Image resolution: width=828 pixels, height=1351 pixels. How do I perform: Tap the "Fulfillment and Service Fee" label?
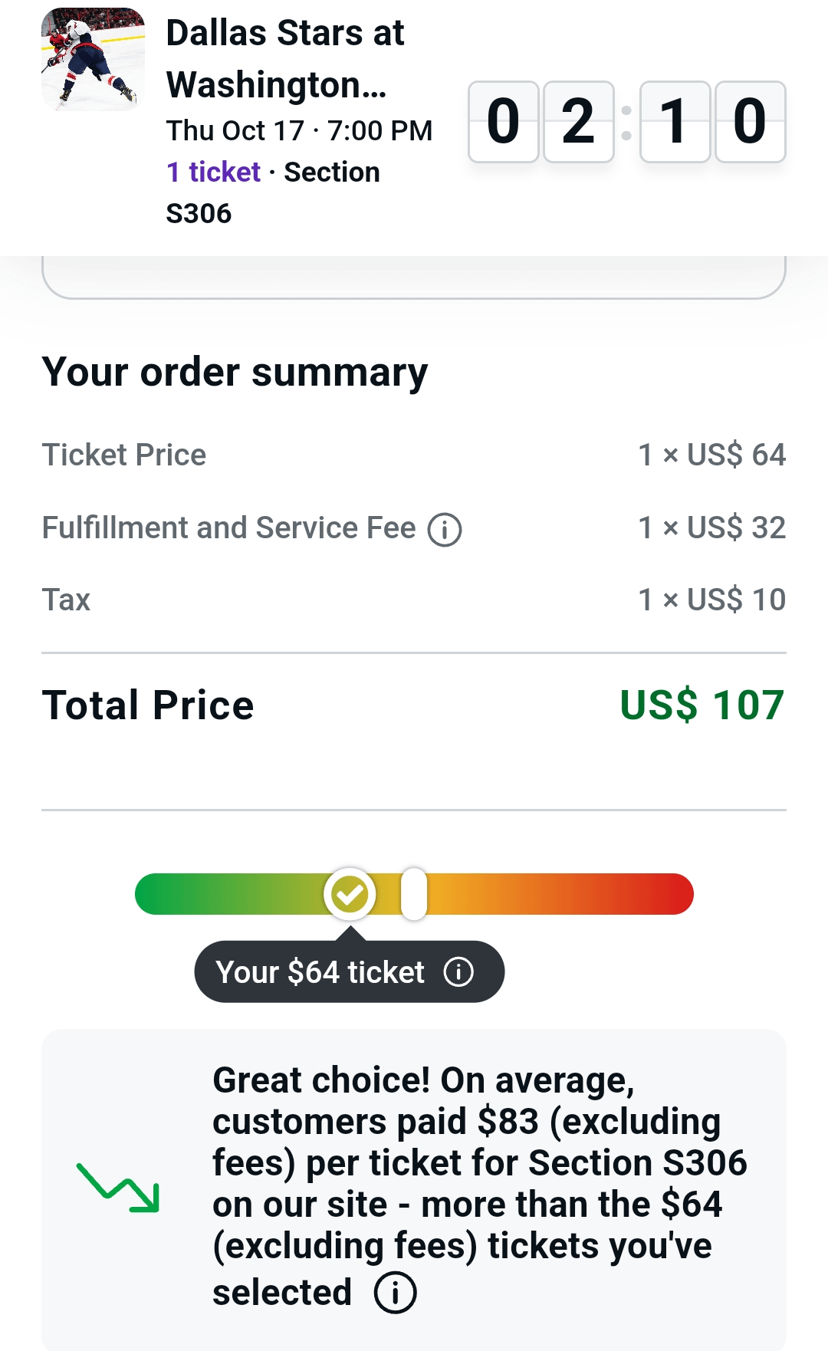click(228, 528)
